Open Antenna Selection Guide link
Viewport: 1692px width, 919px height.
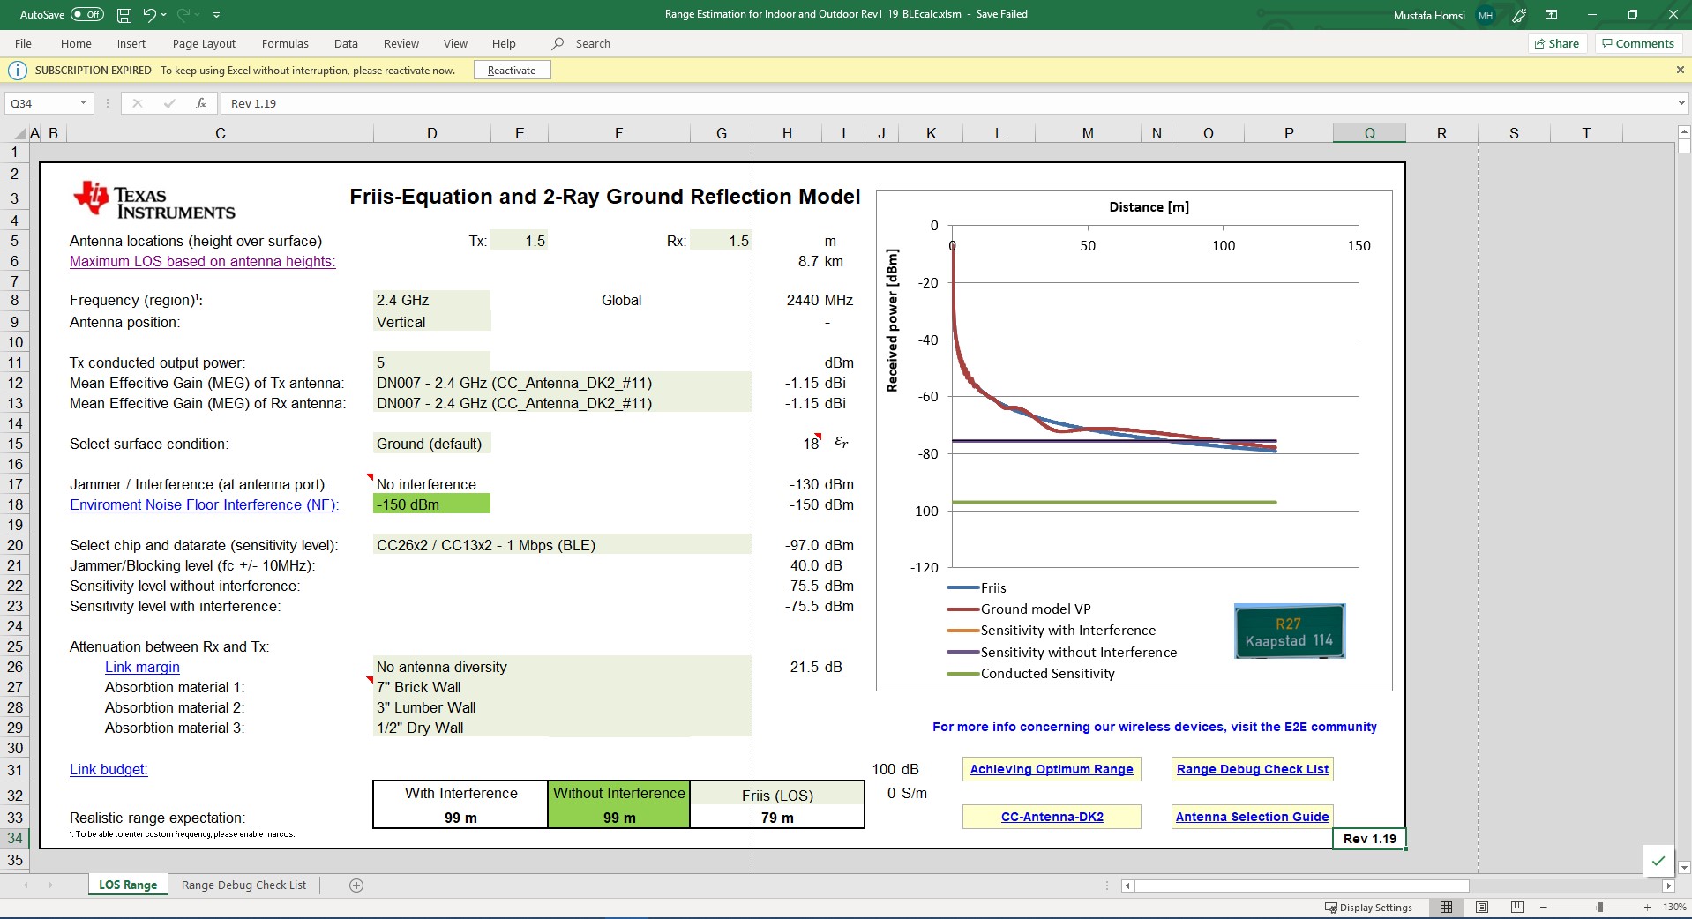[x=1253, y=817]
